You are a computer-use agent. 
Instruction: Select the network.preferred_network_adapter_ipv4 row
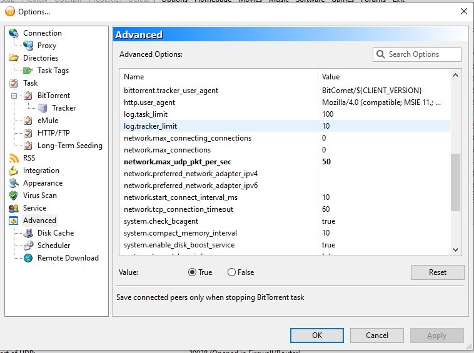285,174
